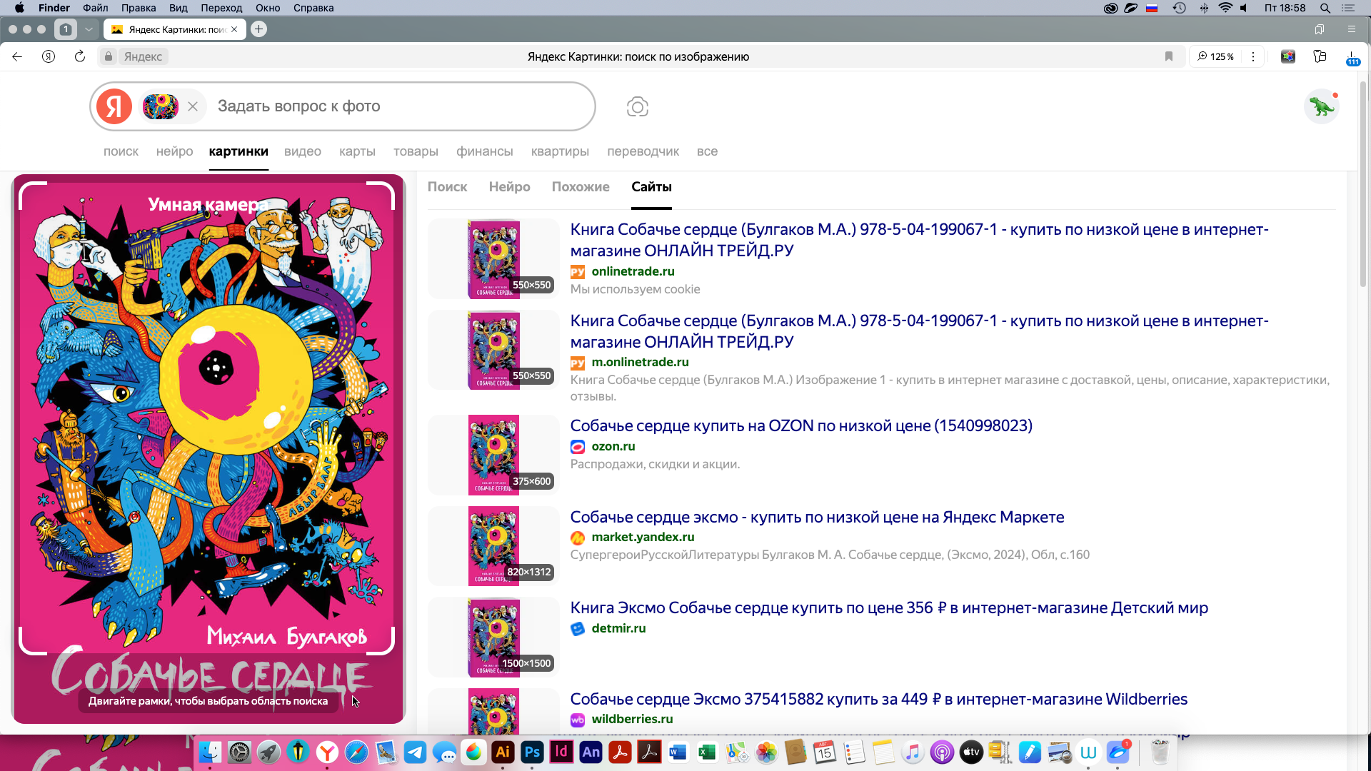Click the camera image-search icon
The width and height of the screenshot is (1371, 771).
[x=637, y=107]
